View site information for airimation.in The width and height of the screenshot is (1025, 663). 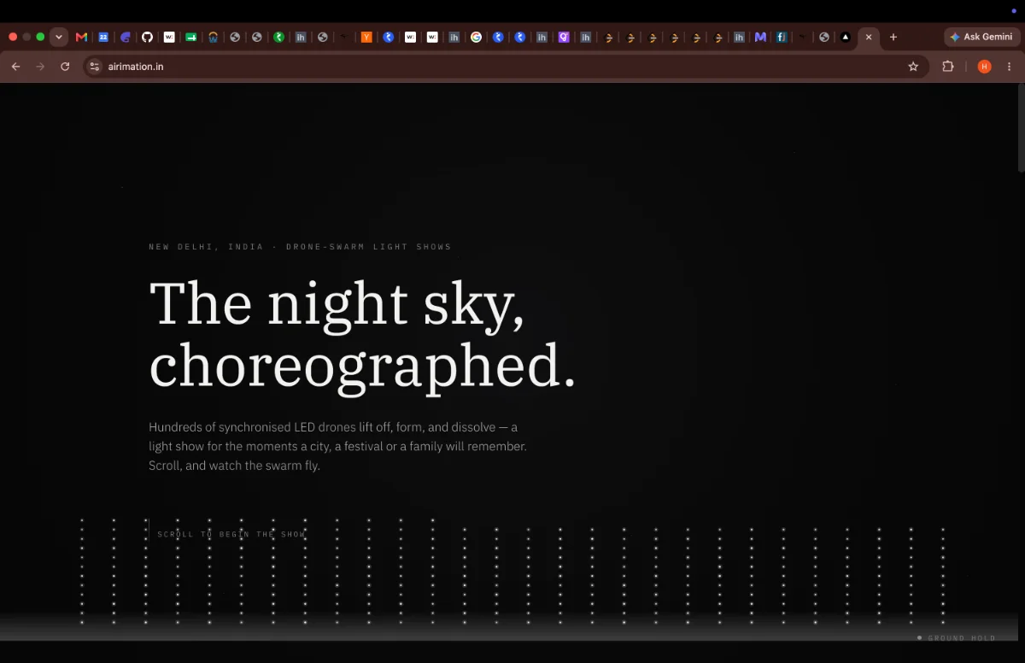coord(95,67)
